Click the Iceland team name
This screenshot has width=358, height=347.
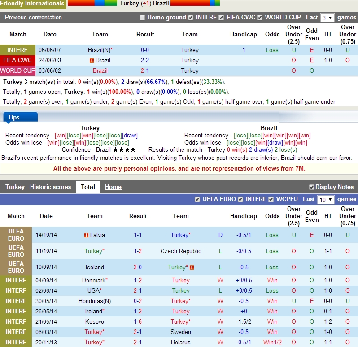95,267
